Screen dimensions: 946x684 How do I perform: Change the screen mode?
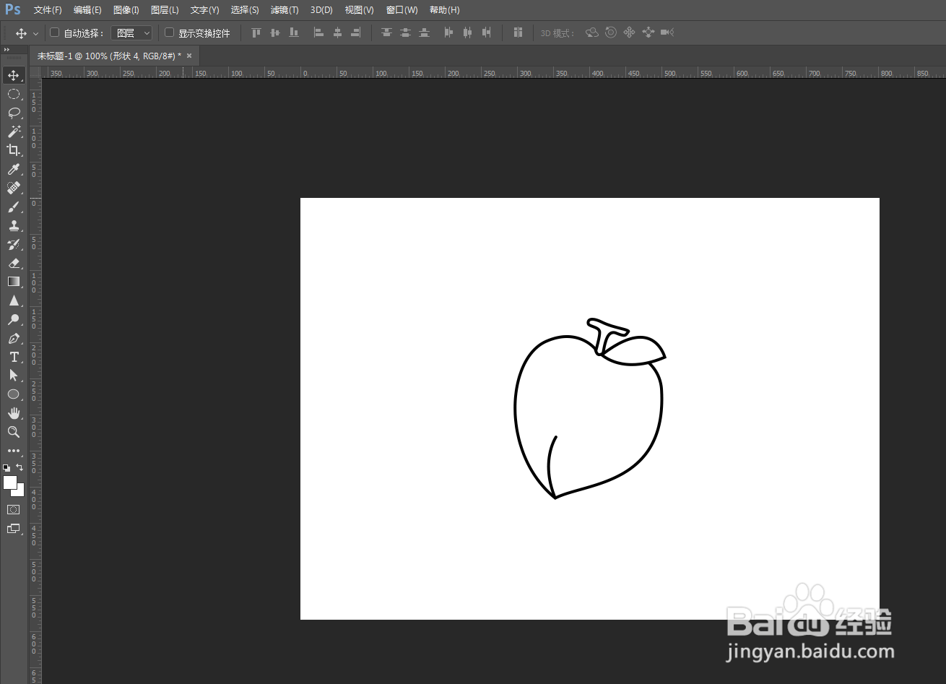click(x=14, y=529)
